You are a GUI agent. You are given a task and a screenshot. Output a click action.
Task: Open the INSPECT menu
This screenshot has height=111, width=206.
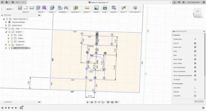click(87, 12)
